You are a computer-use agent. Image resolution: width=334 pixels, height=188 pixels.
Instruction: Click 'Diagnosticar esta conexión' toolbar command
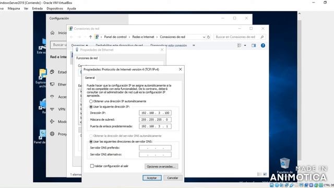click(x=169, y=45)
